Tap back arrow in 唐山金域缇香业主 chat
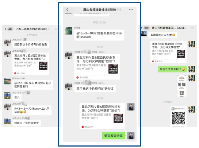This screenshot has height=148, width=199. click(67, 9)
